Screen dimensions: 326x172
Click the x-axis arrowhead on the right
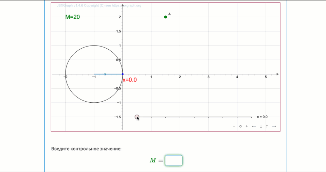click(x=277, y=74)
